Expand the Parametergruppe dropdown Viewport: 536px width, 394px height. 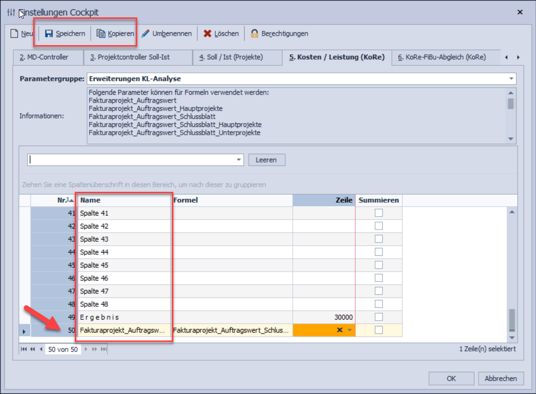pos(511,79)
